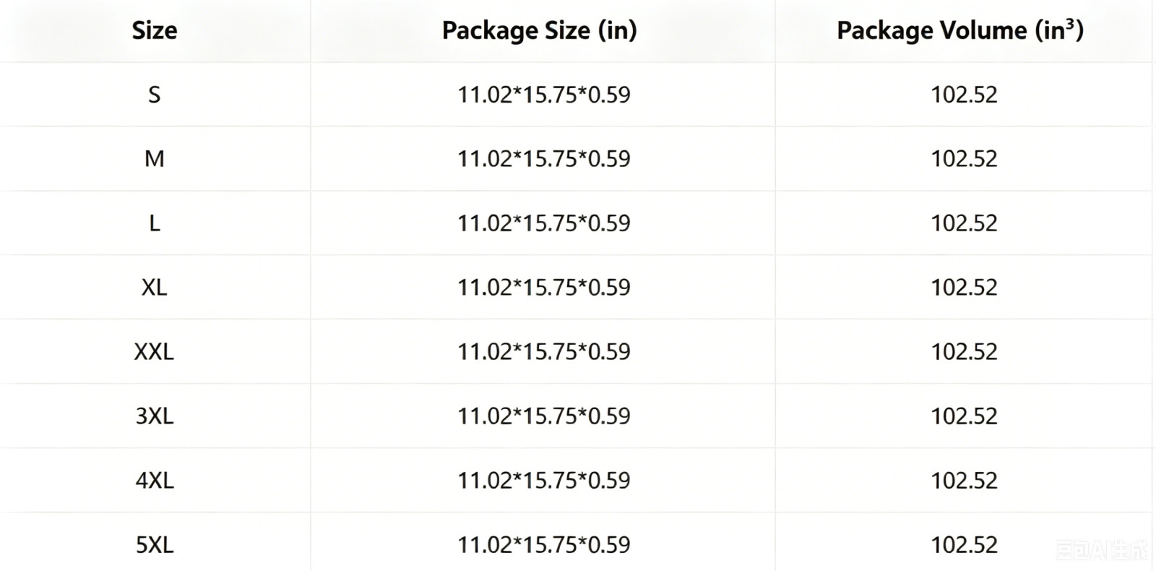This screenshot has width=1156, height=571.
Task: Click the Package Volume (in³) header
Action: (x=960, y=30)
